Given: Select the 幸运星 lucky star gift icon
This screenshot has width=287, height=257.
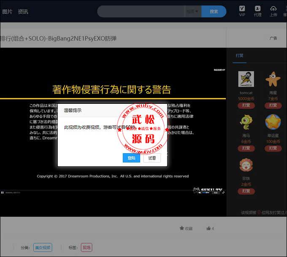Looking at the screenshot, I should point(273,122).
